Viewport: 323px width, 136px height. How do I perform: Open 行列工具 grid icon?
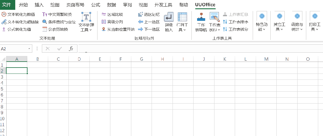182,17
